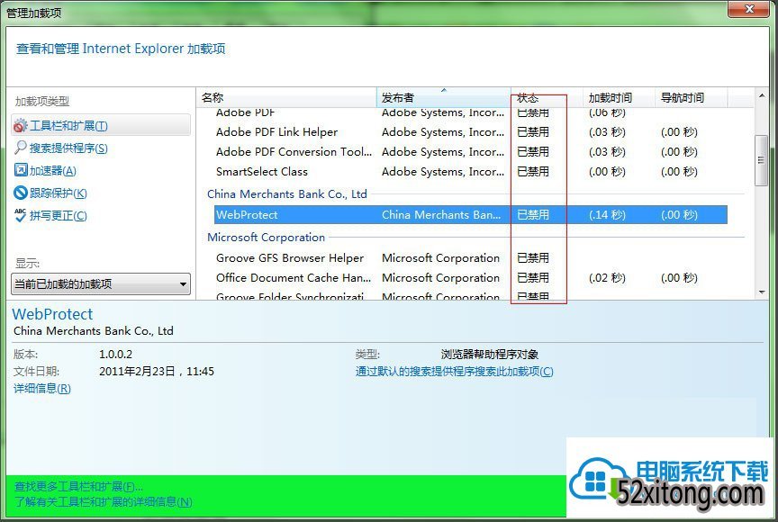The image size is (778, 522).
Task: Select the SmartSelect Class add-on
Action: tap(471, 172)
